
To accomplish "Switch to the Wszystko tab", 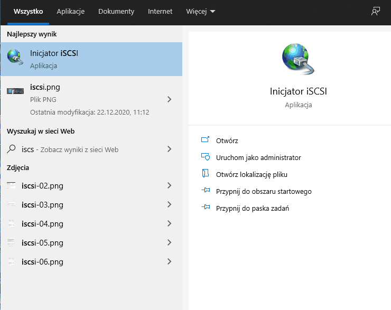I will [28, 12].
